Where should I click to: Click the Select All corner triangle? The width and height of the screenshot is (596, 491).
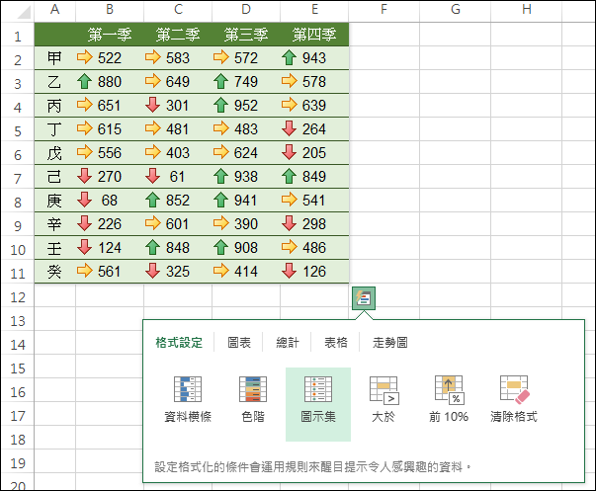pyautogui.click(x=23, y=12)
